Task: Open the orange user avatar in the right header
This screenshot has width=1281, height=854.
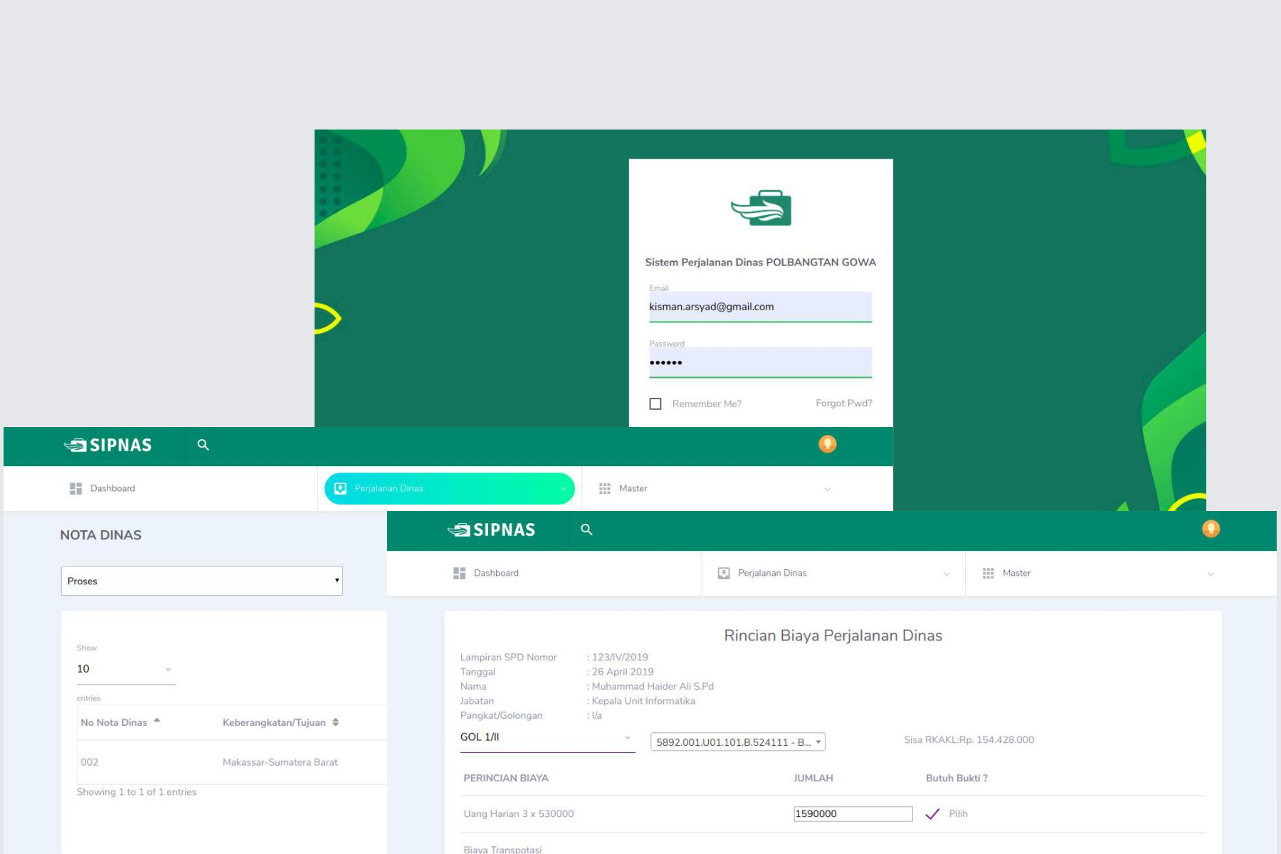Action: [x=1211, y=529]
